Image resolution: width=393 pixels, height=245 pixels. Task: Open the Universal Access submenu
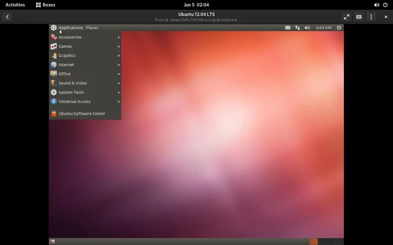click(x=85, y=101)
